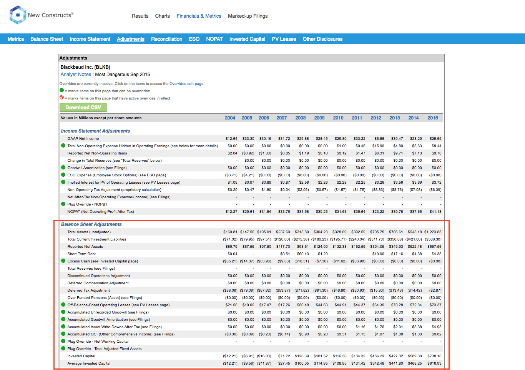Viewport: 525px width, 370px height.
Task: Click the Blackbaud Inc. (BLKB) company title
Action: [85, 67]
